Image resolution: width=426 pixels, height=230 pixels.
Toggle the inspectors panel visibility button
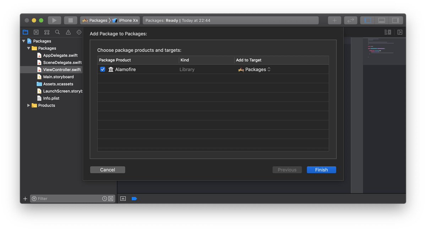pyautogui.click(x=395, y=21)
